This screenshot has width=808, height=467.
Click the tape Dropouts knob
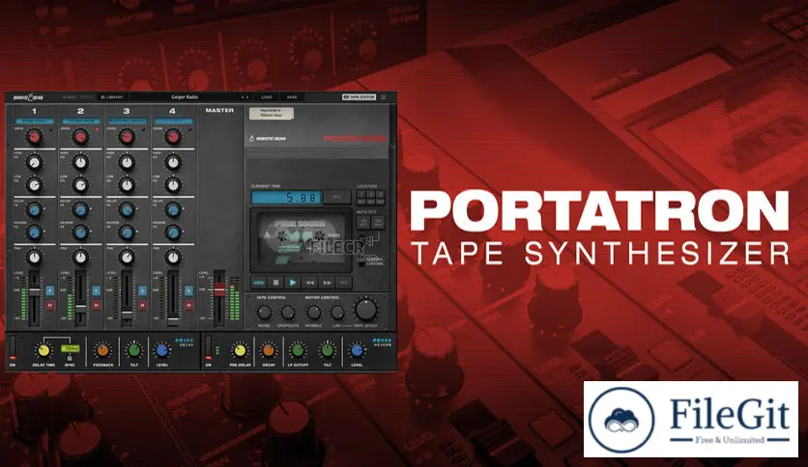(x=288, y=312)
